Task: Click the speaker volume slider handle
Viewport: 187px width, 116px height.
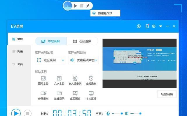Action: pyautogui.click(x=140, y=113)
